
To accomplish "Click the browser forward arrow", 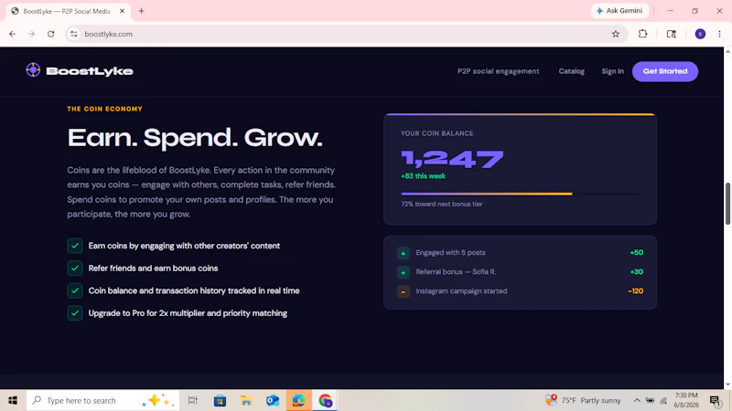I will click(x=31, y=34).
